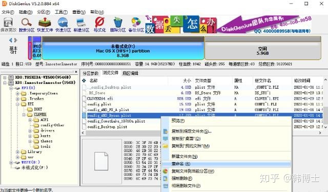Image resolution: width=328 pixels, height=192 pixels.
Task: Launch the 快速分区 quick partition tool
Action: (63, 25)
